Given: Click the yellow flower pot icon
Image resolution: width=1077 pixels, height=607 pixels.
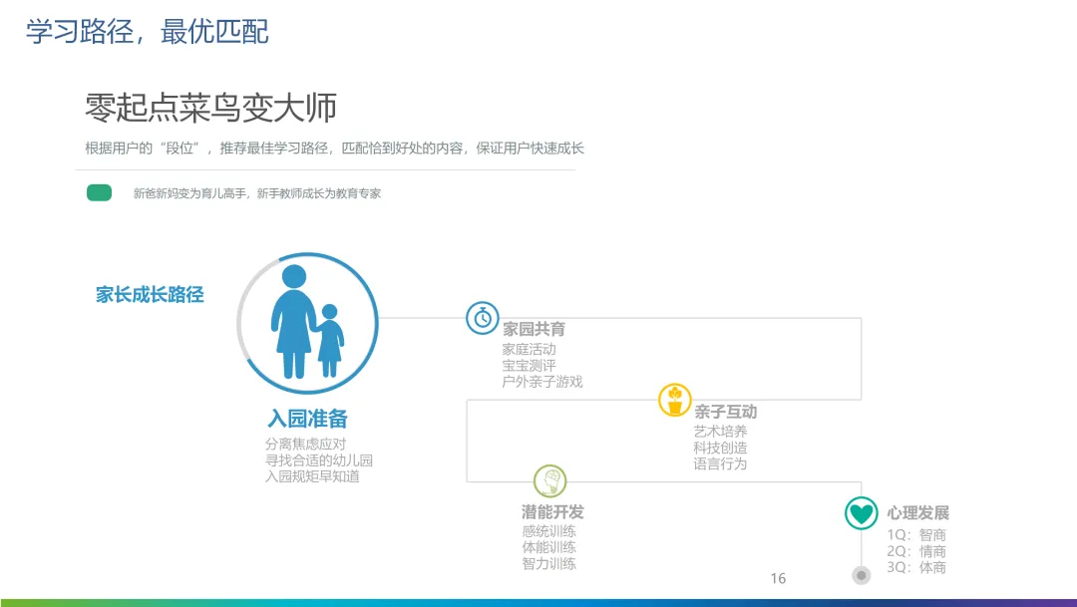Looking at the screenshot, I should (x=674, y=401).
